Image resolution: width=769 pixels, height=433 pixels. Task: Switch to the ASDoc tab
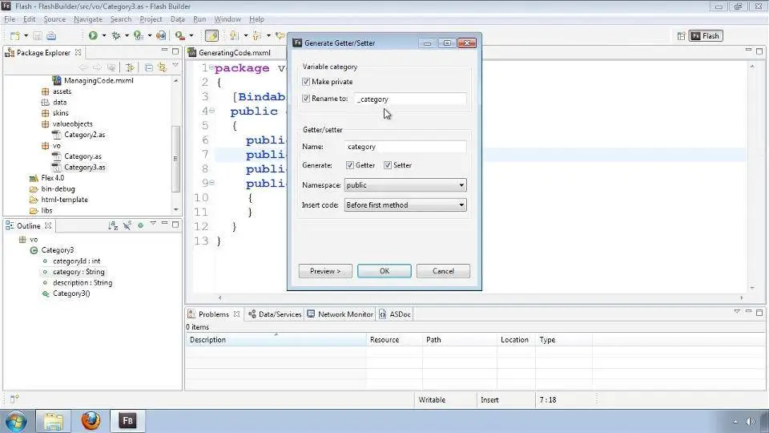click(395, 314)
